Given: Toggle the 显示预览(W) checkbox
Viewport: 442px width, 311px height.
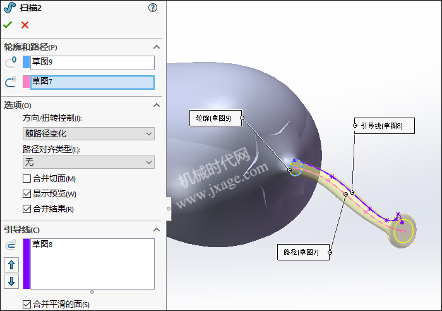Looking at the screenshot, I should pos(27,194).
